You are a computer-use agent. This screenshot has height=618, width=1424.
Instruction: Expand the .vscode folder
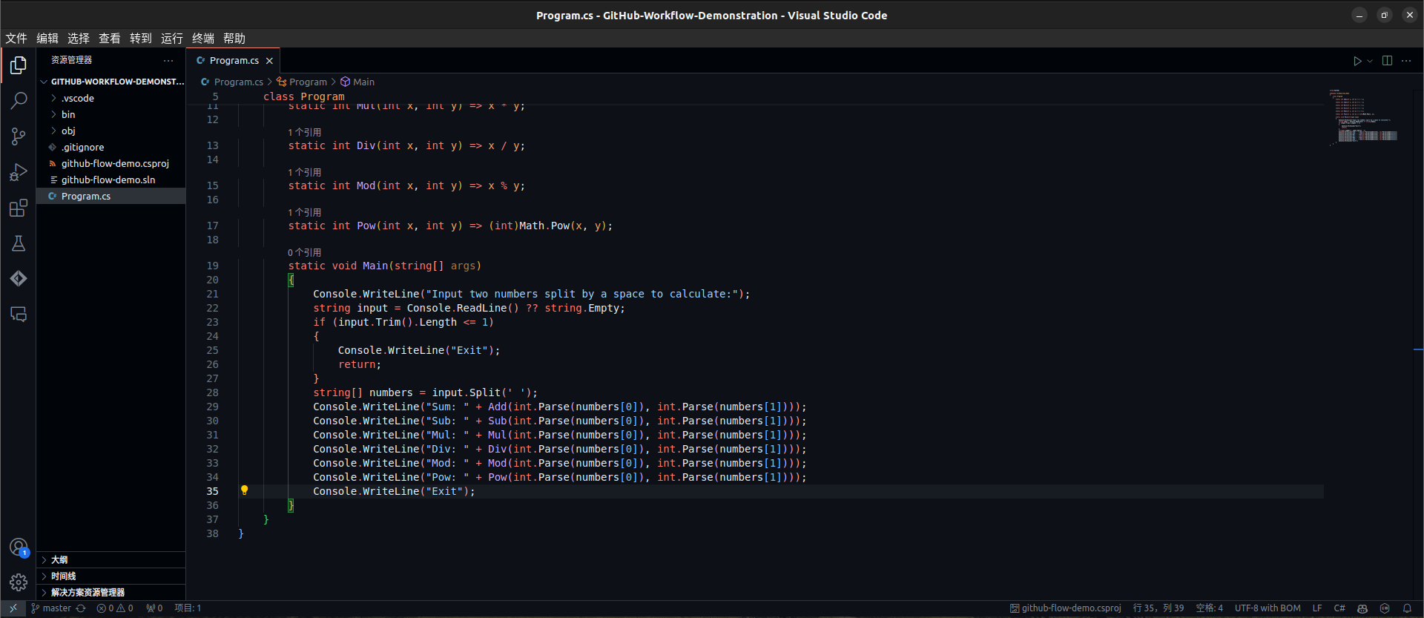[x=77, y=98]
